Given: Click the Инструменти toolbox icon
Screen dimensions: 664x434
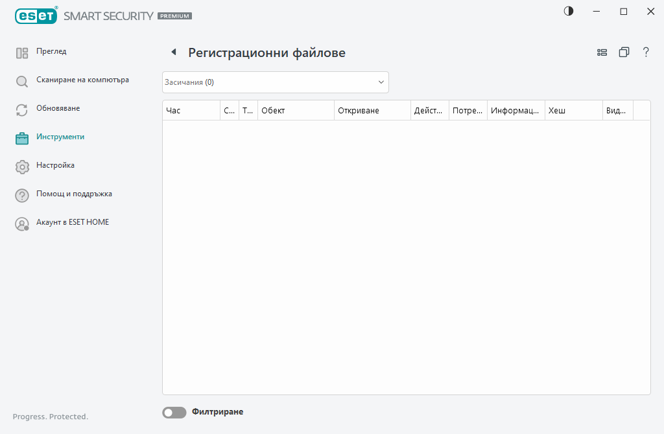Looking at the screenshot, I should click(21, 137).
